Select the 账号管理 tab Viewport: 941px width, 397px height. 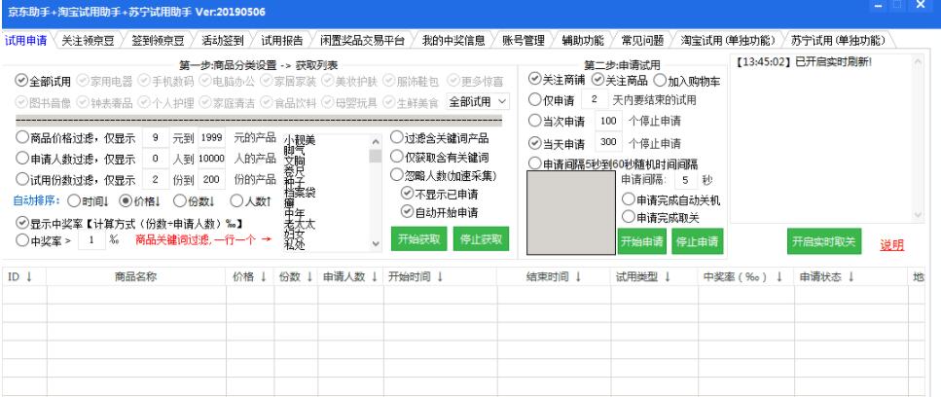pos(523,41)
